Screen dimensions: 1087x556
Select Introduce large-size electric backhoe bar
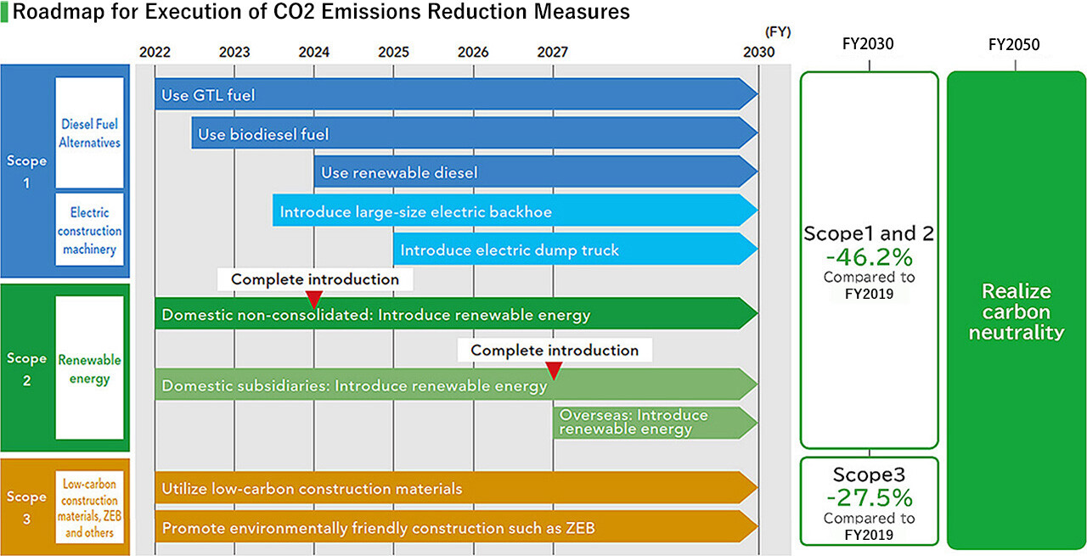coord(513,211)
